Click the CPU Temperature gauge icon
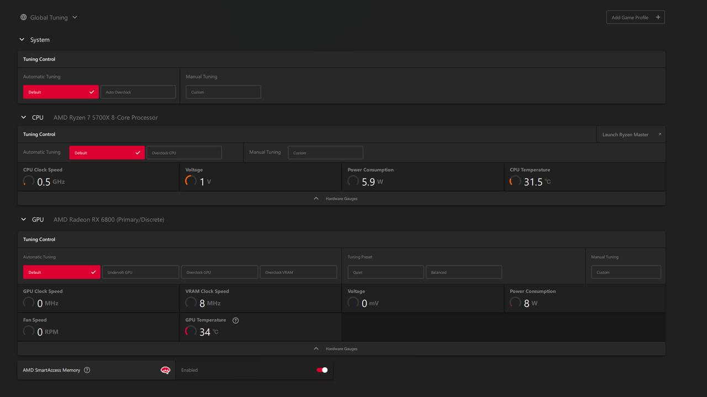Screen dimensions: 707x397 (515, 181)
